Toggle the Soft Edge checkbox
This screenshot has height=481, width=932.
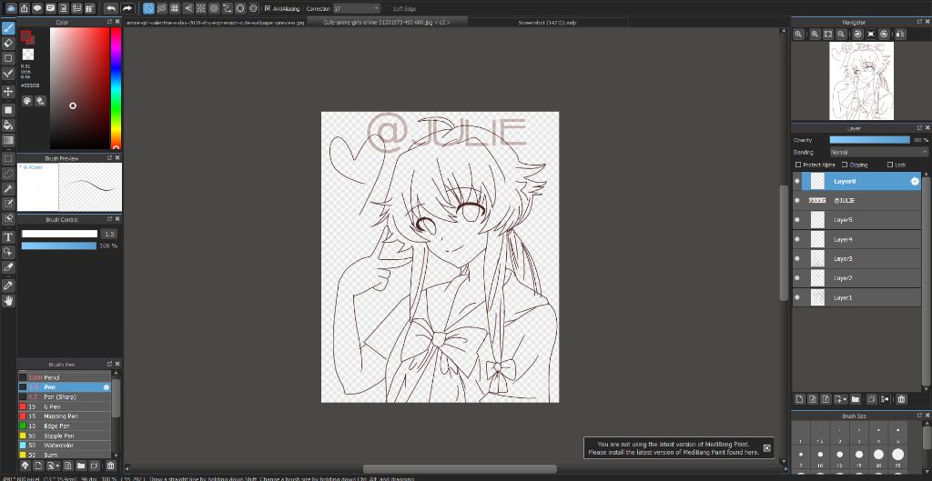pos(388,9)
